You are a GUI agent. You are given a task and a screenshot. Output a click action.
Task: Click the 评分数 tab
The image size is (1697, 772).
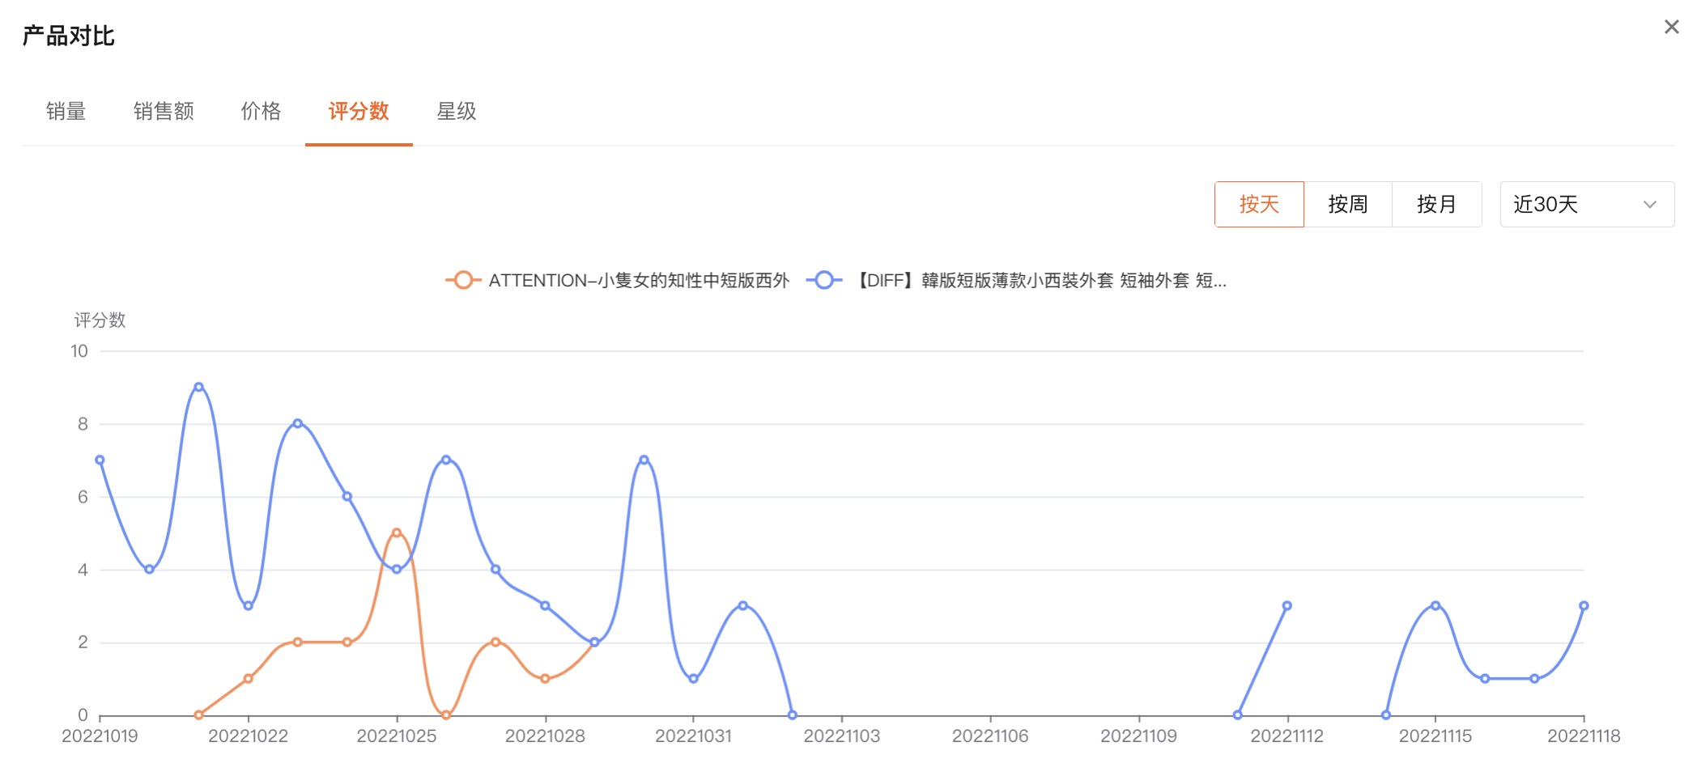[x=359, y=112]
